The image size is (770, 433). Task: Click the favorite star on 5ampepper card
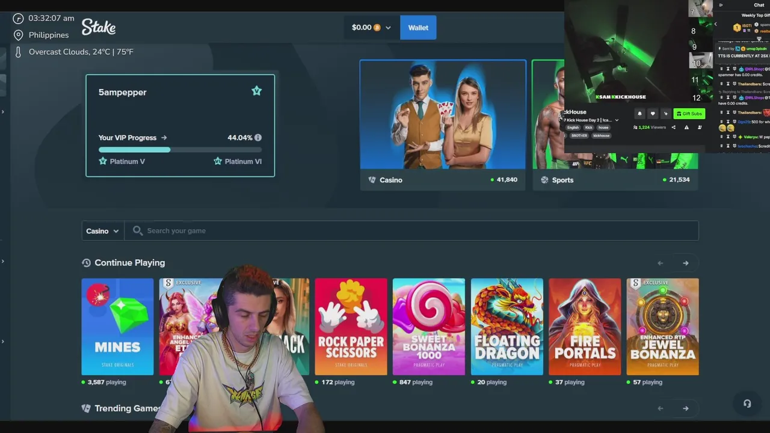pos(257,91)
